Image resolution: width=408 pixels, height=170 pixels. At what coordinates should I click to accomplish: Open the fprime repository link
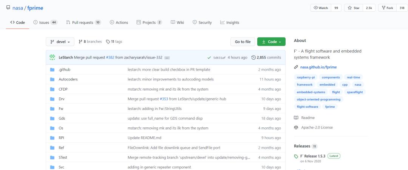(x=35, y=8)
